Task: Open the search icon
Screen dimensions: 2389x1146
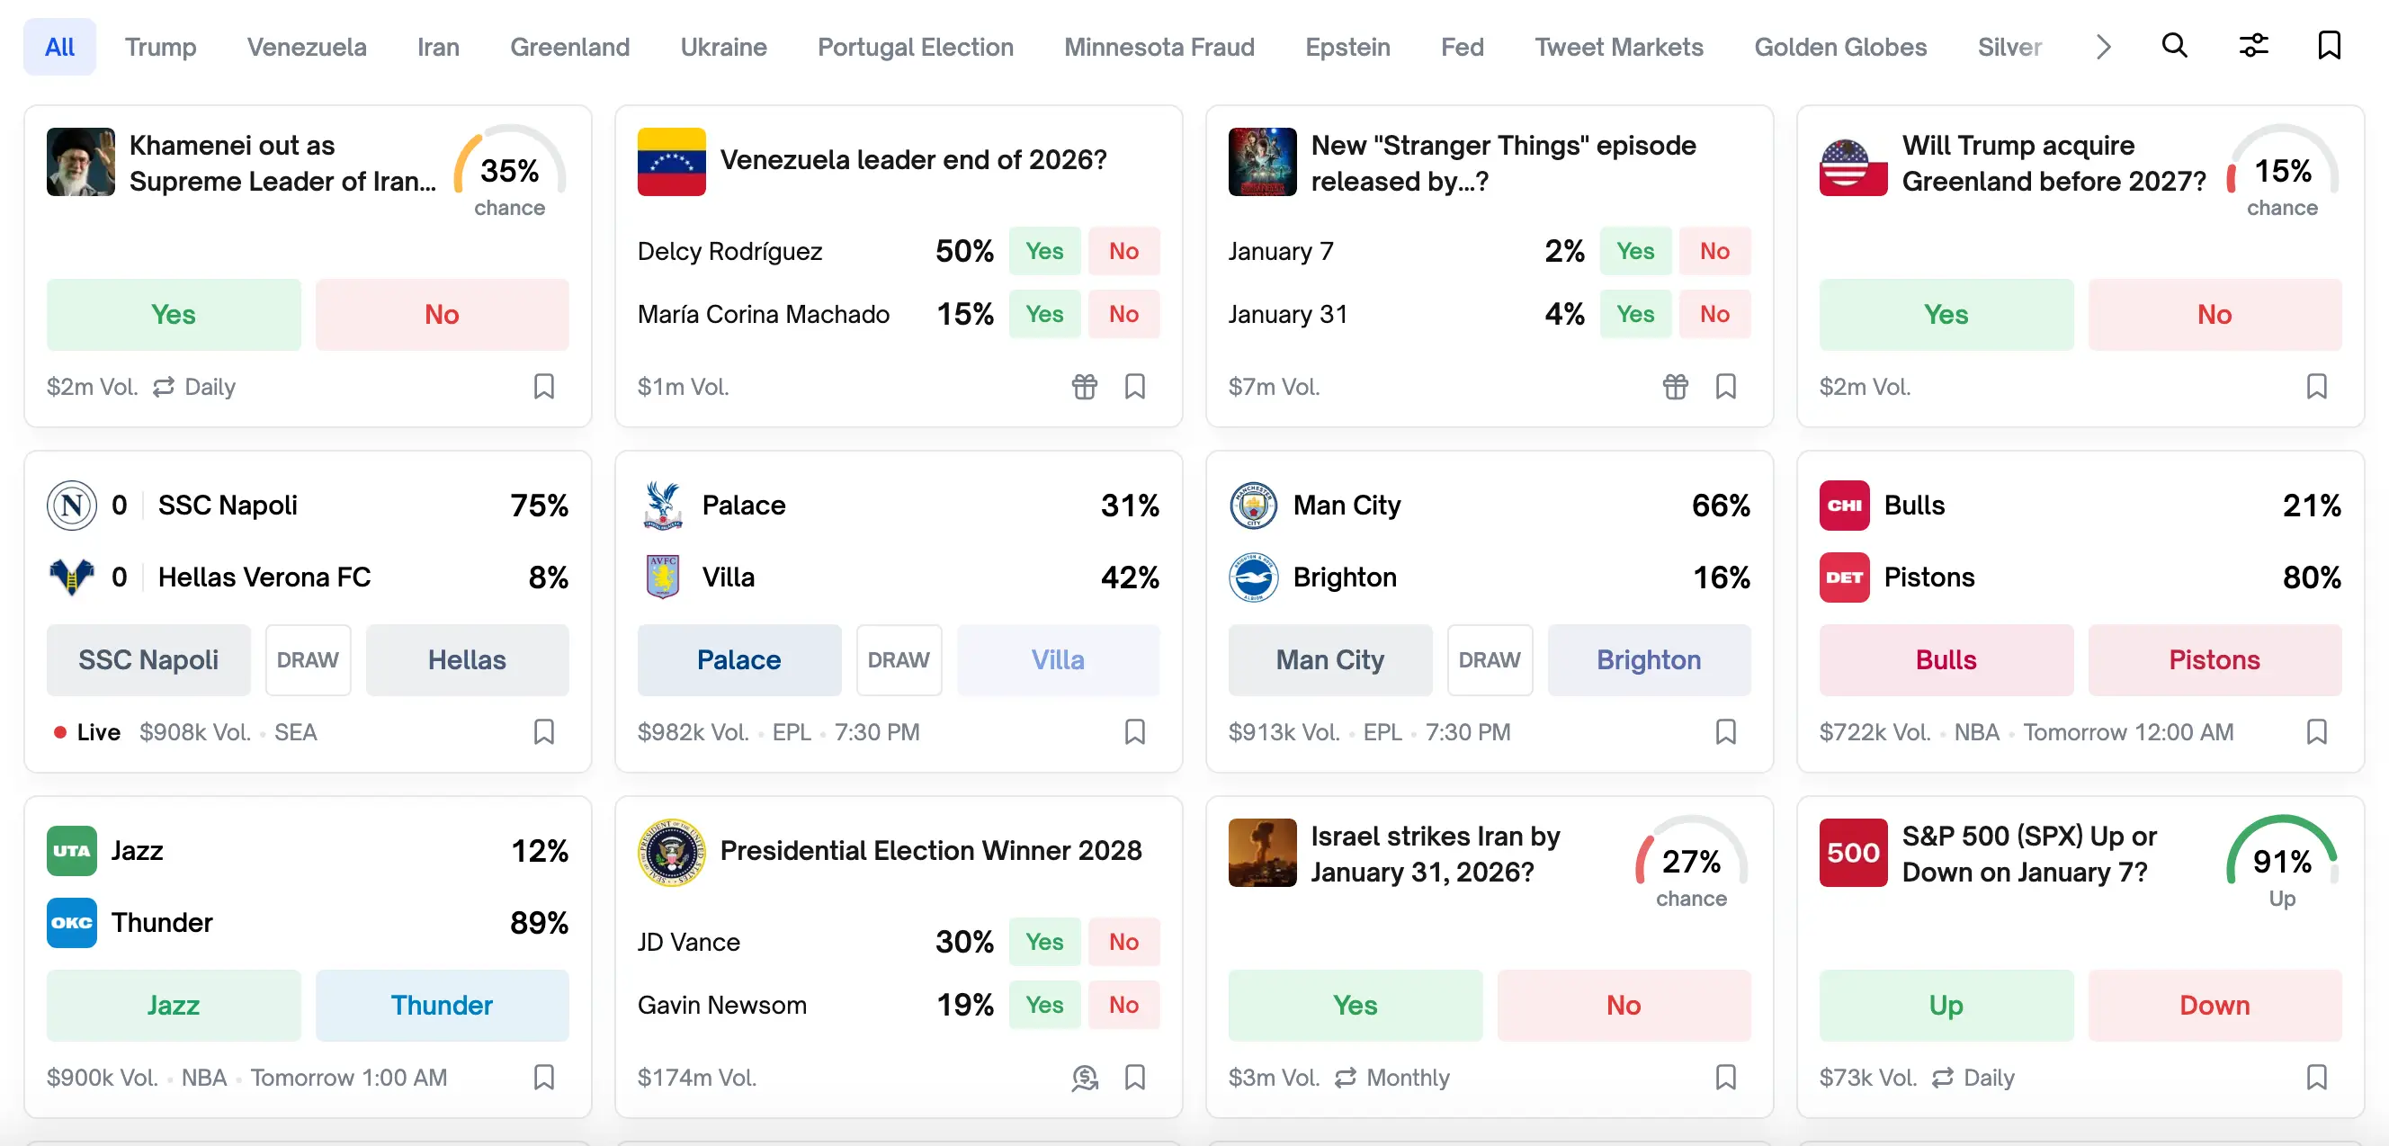Action: [2174, 46]
